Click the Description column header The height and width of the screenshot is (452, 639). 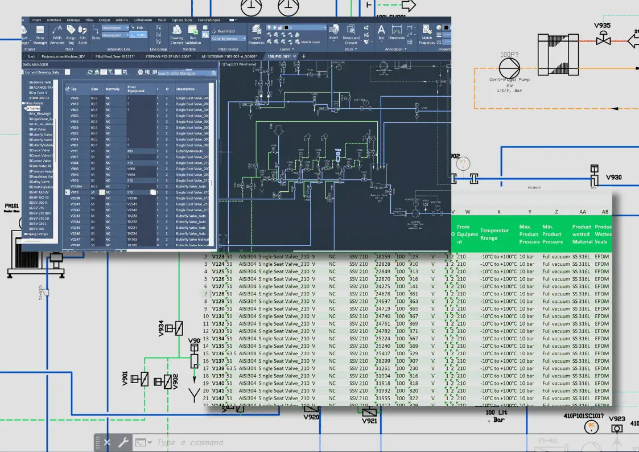(192, 89)
